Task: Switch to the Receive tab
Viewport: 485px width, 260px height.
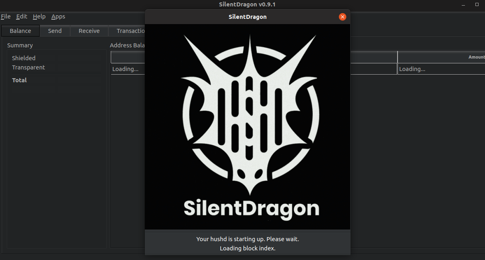Action: [x=89, y=31]
